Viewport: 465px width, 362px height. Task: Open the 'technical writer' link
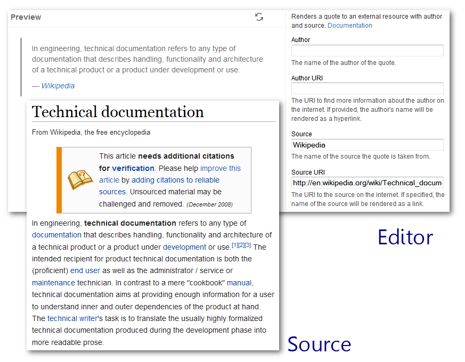tap(72, 318)
